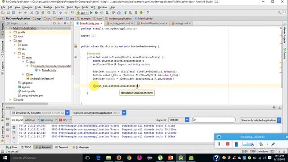This screenshot has width=288, height=162.
Task: Run the app with green play icon
Action: (x=91, y=13)
